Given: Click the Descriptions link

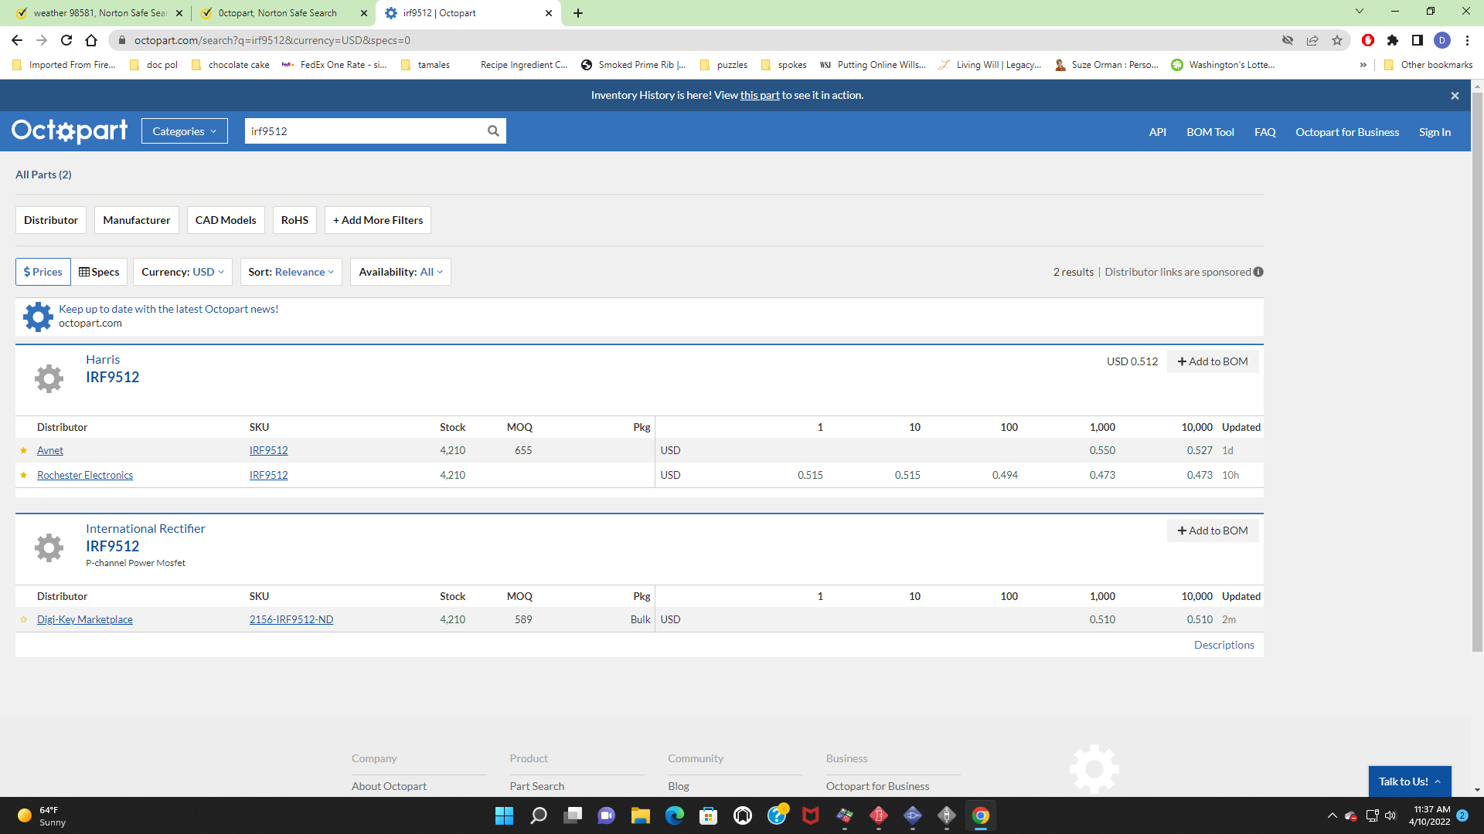Looking at the screenshot, I should click(x=1224, y=645).
